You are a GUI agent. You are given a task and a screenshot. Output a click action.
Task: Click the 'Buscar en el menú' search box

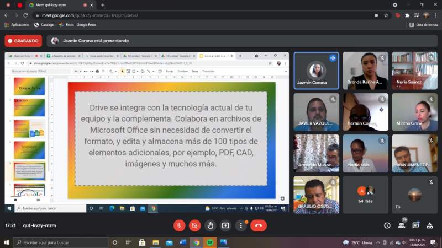pyautogui.click(x=39, y=71)
